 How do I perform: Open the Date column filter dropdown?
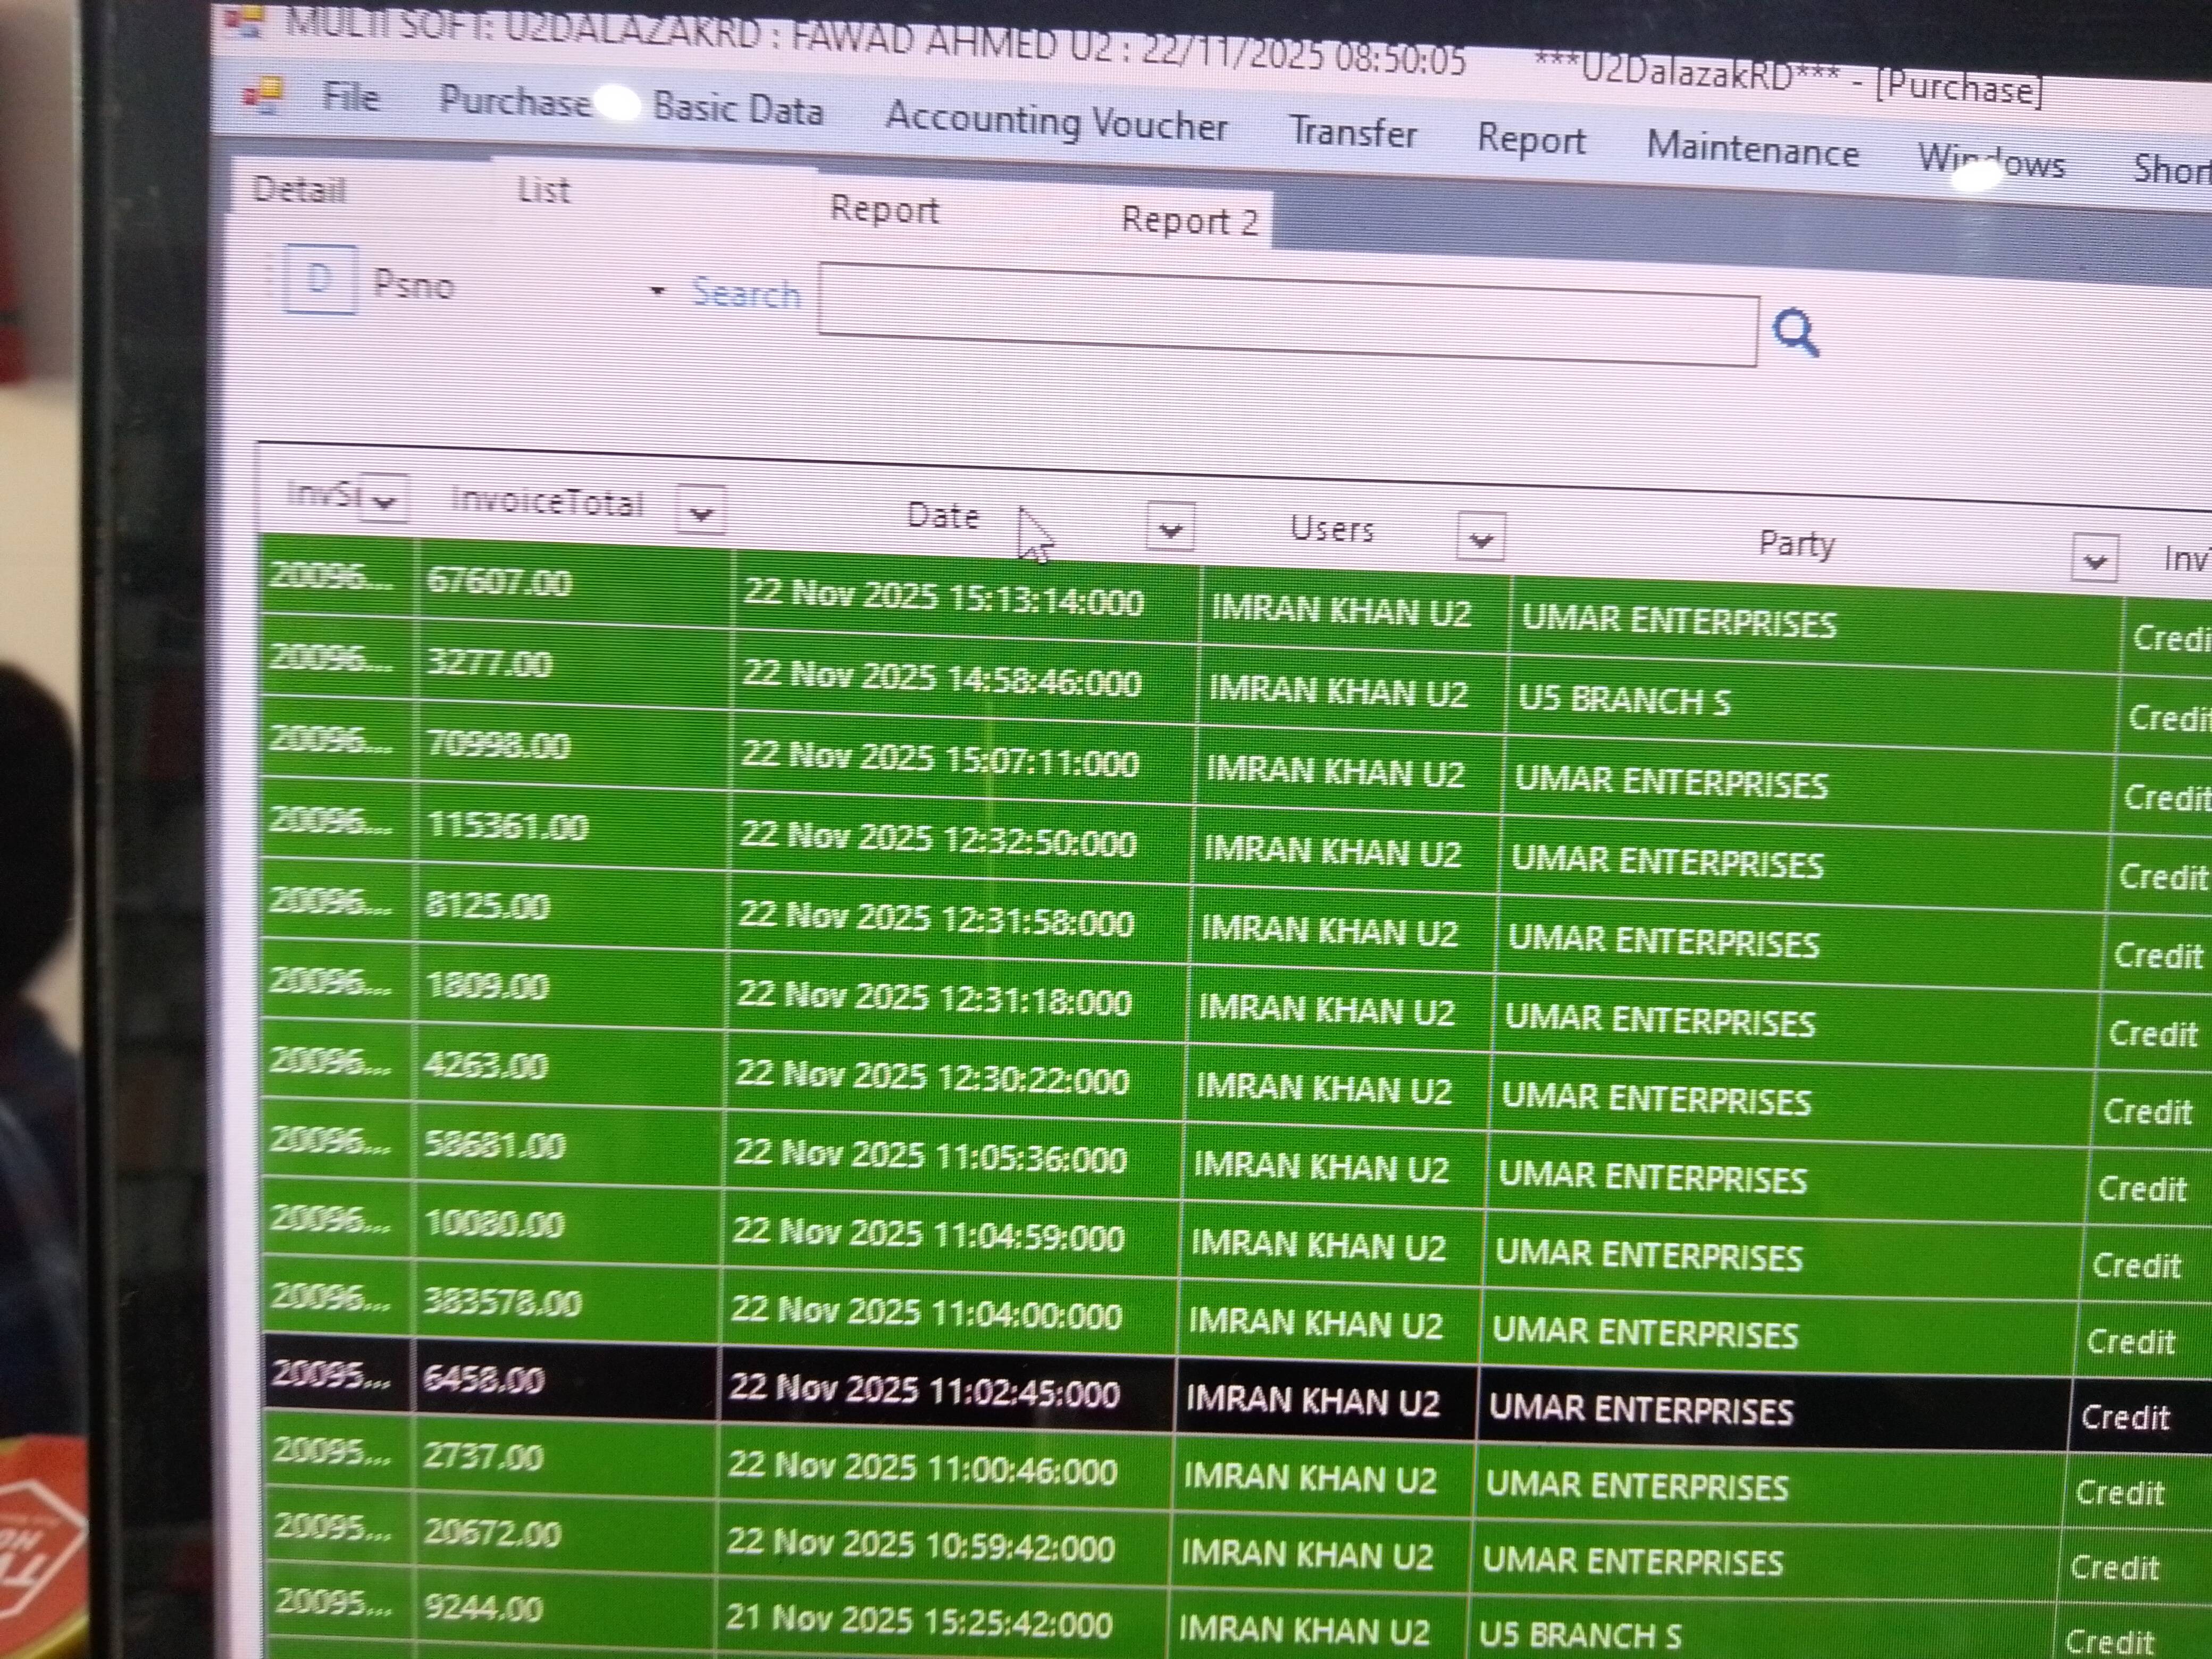1170,528
